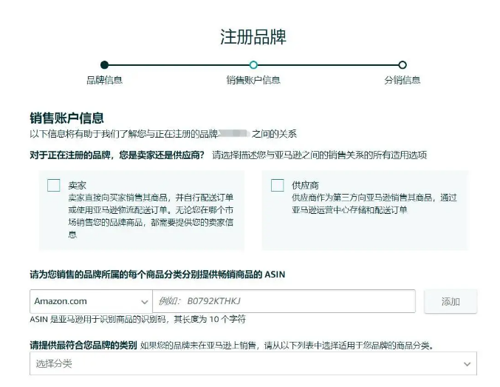Go to the 品牌信息 step circle

tap(104, 65)
